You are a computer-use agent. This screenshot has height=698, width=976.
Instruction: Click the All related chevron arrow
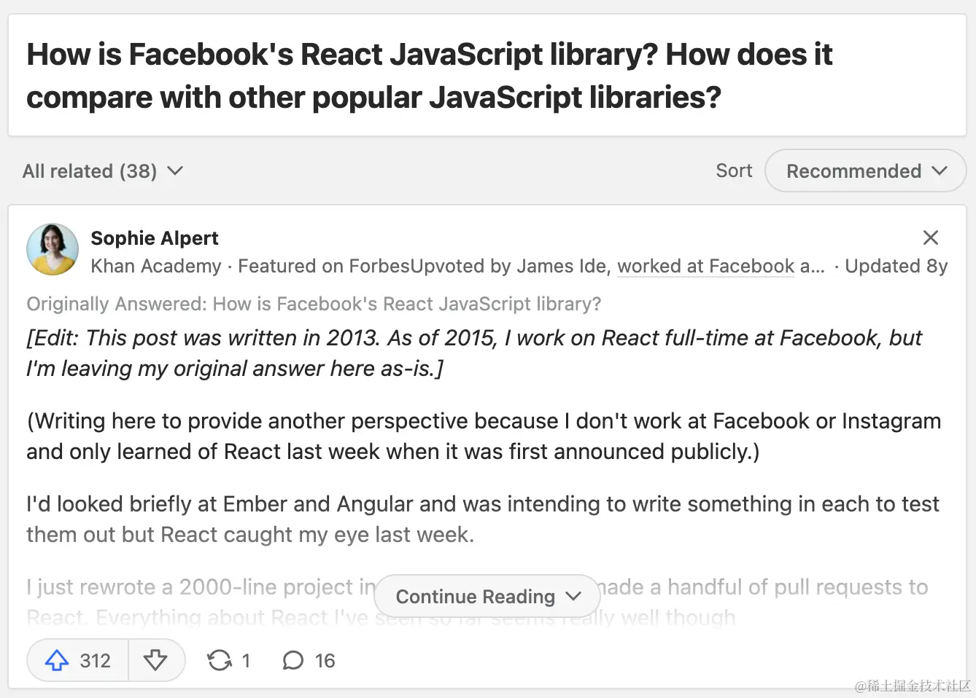pos(175,171)
